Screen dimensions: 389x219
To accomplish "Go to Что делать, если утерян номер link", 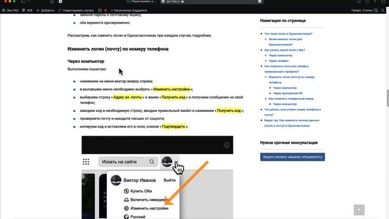I will pyautogui.click(x=292, y=112).
